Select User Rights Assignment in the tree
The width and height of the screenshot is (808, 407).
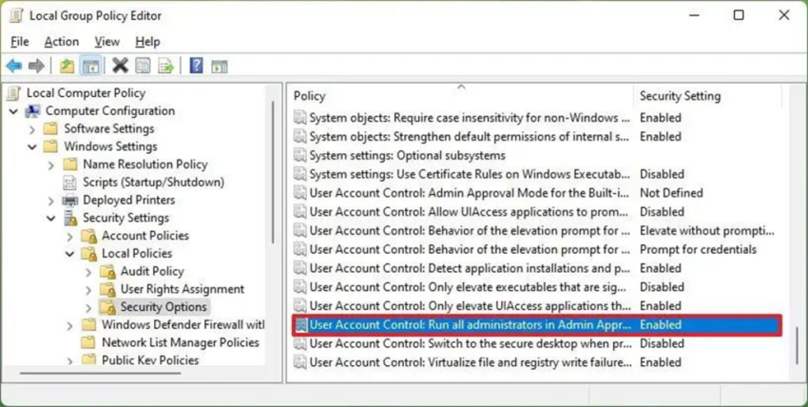coord(182,289)
